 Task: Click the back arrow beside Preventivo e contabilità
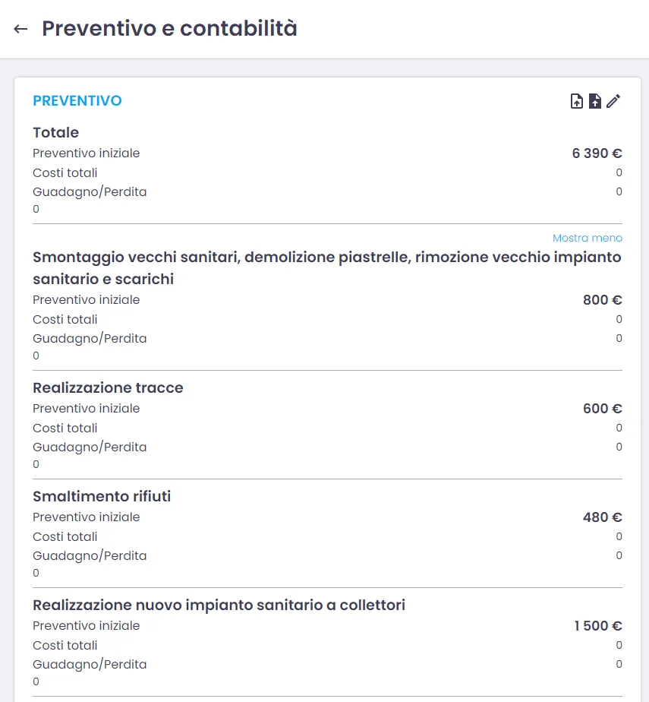point(20,29)
